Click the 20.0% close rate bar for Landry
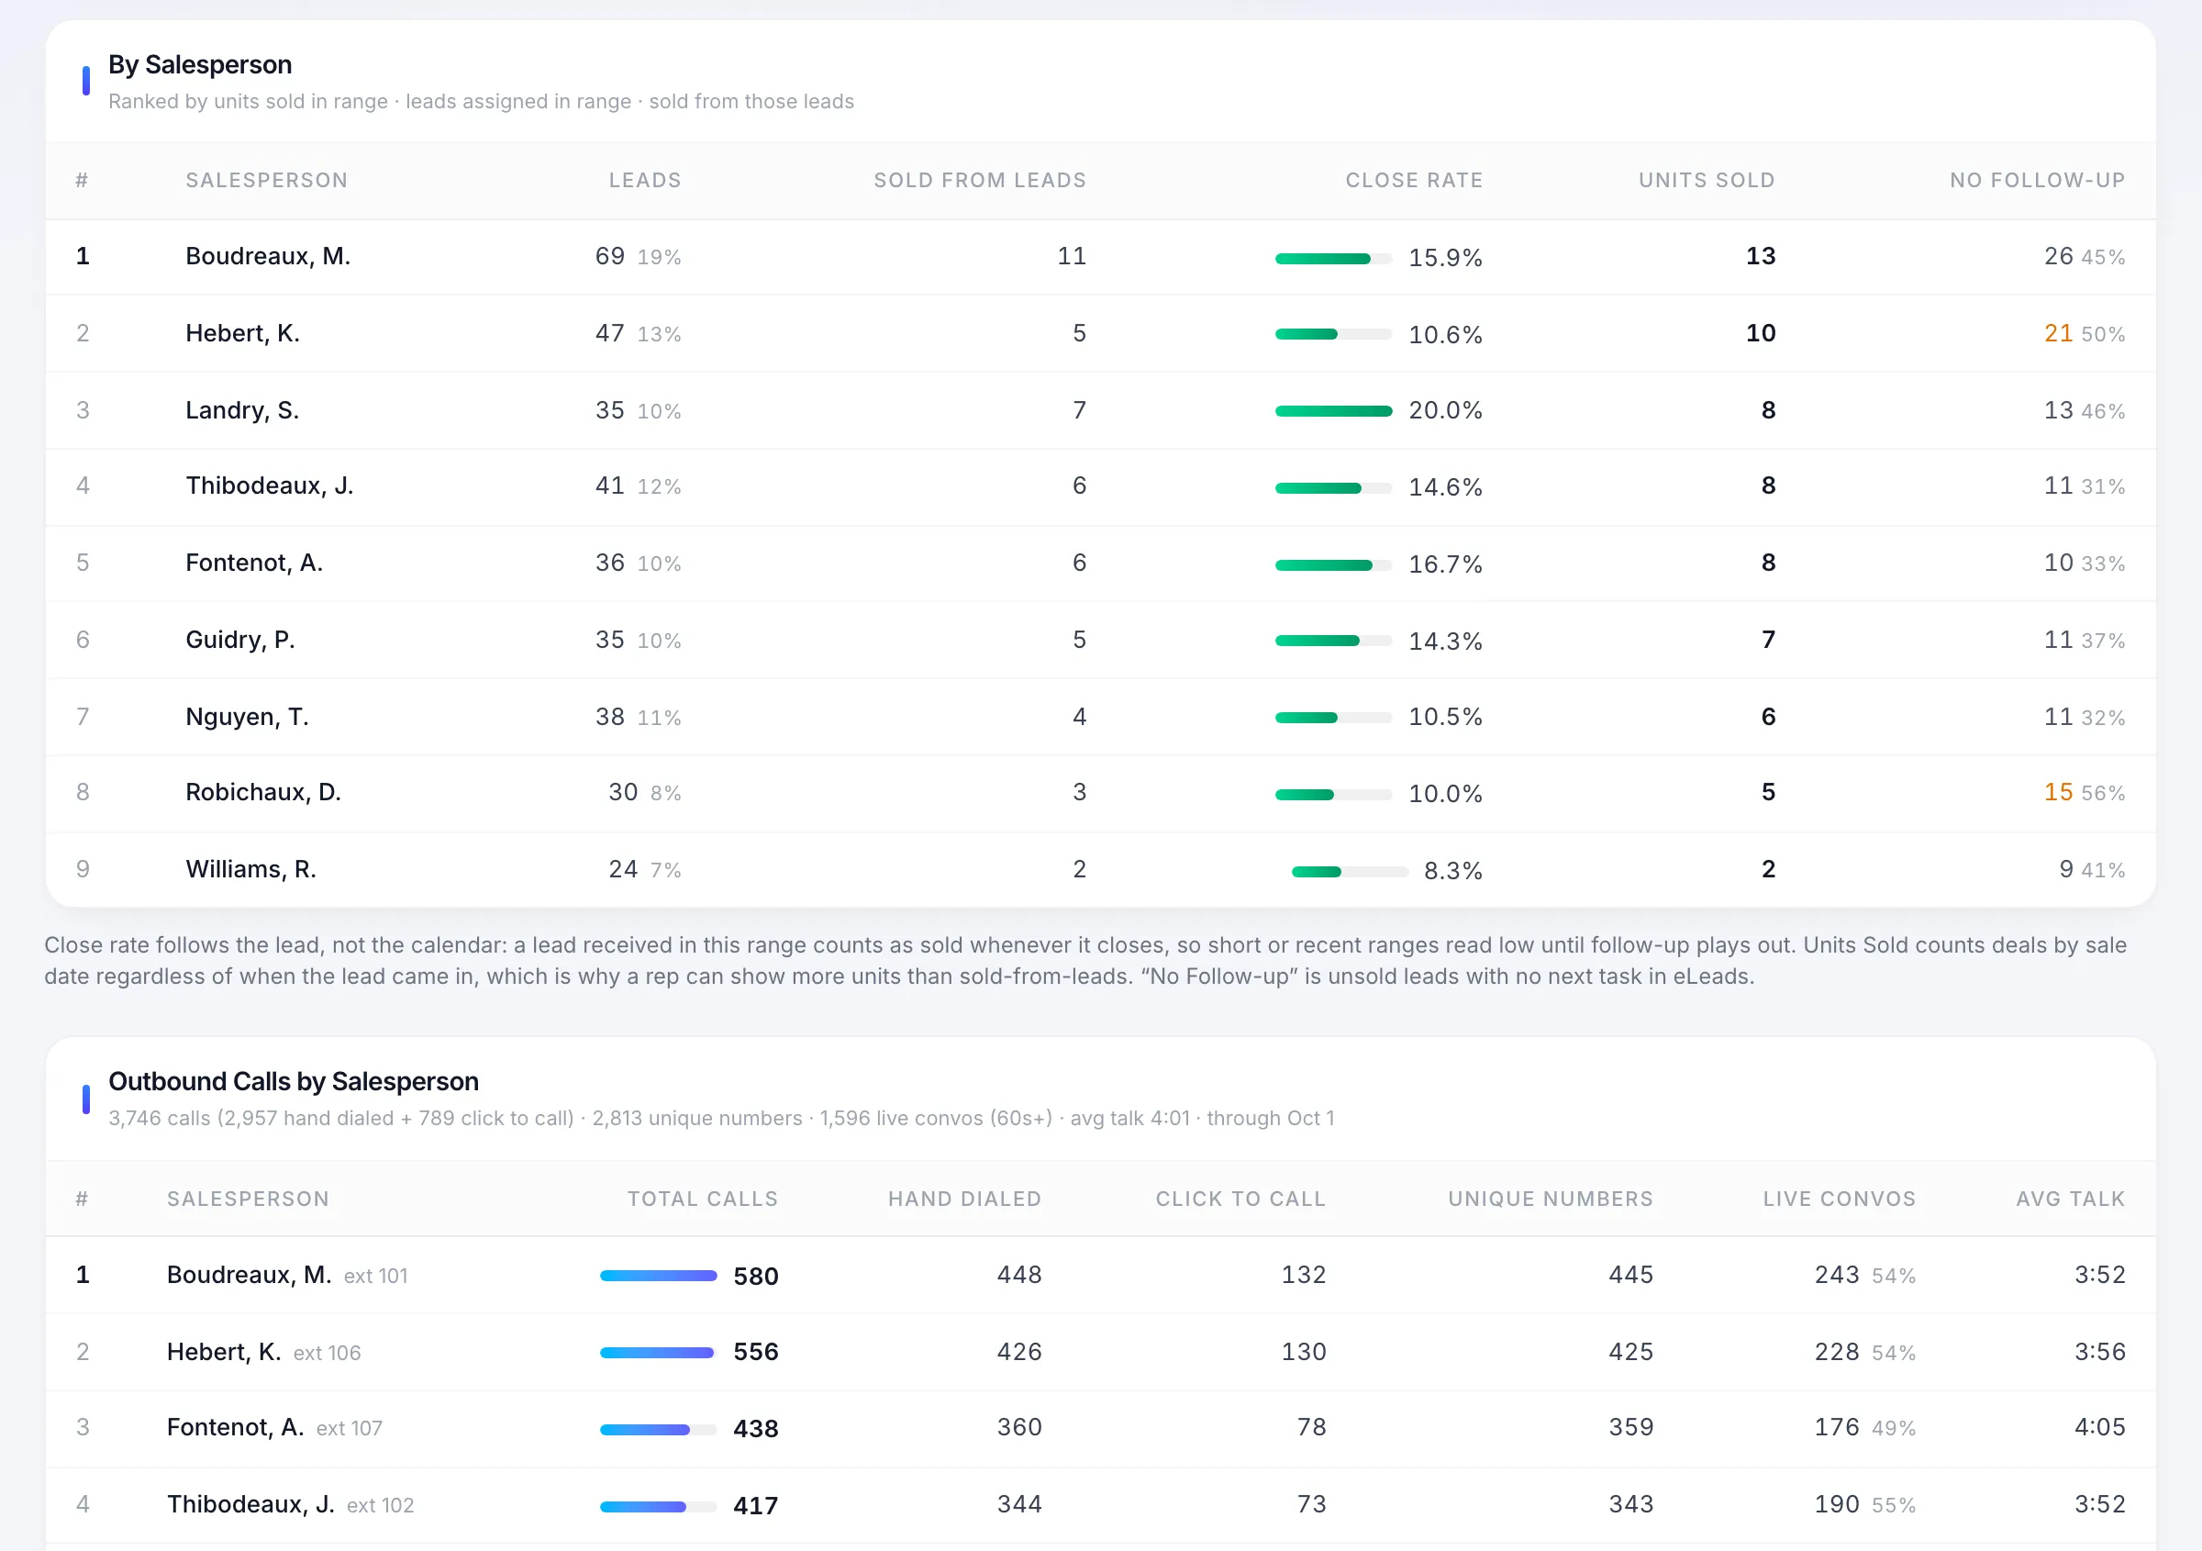This screenshot has width=2202, height=1551. pyautogui.click(x=1333, y=411)
